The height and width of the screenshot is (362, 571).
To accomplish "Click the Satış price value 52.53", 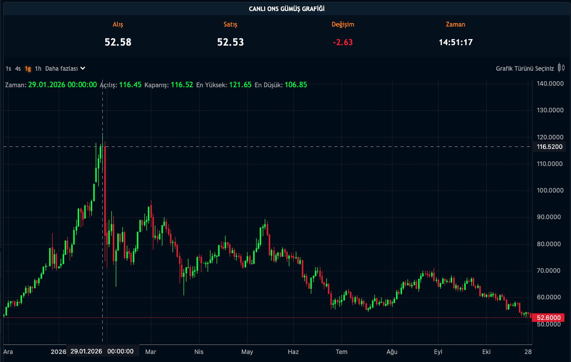I will [x=231, y=42].
